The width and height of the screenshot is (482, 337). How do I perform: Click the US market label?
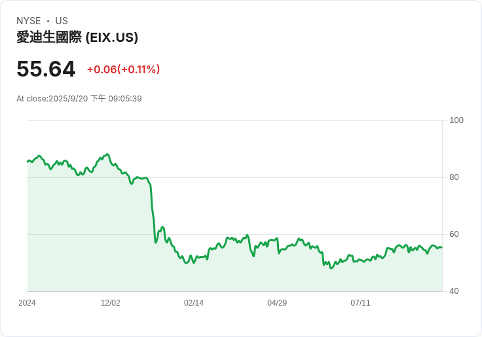pos(62,21)
